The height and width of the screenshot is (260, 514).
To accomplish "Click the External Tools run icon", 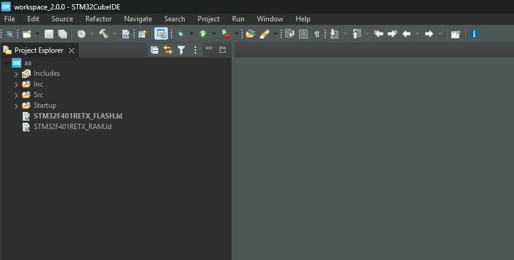I will point(226,34).
